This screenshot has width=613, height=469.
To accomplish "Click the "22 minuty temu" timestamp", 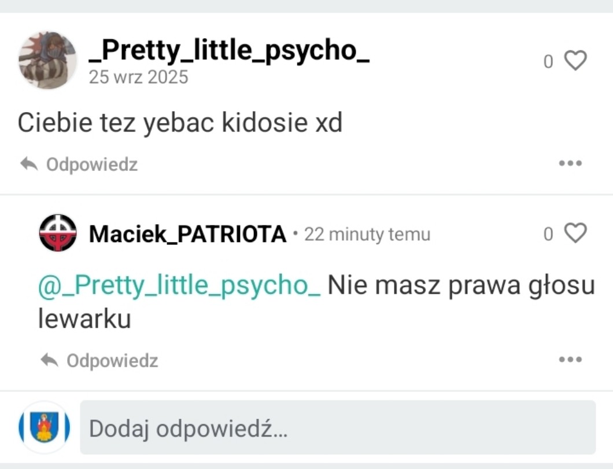I will tap(367, 234).
